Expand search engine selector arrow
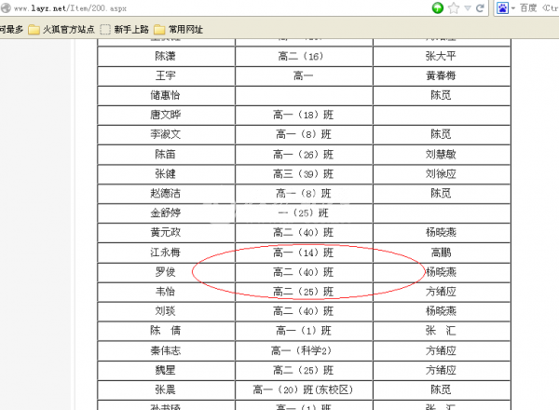Screen dimensions: 559x410 point(513,8)
